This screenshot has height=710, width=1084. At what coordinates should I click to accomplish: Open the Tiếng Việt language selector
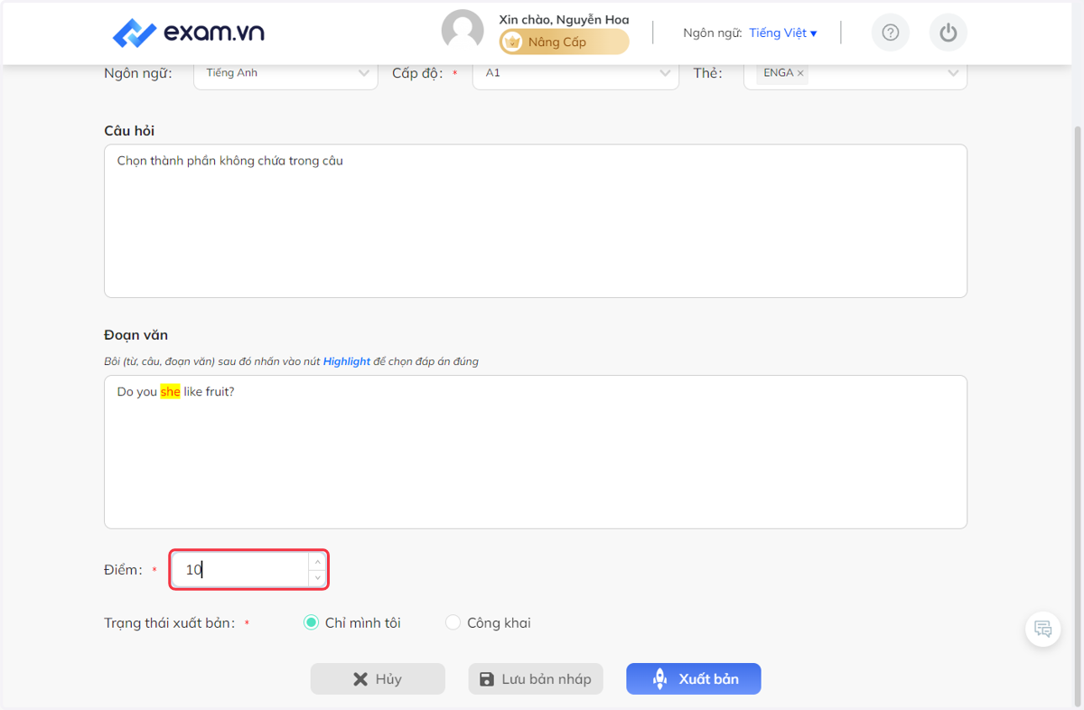click(783, 33)
